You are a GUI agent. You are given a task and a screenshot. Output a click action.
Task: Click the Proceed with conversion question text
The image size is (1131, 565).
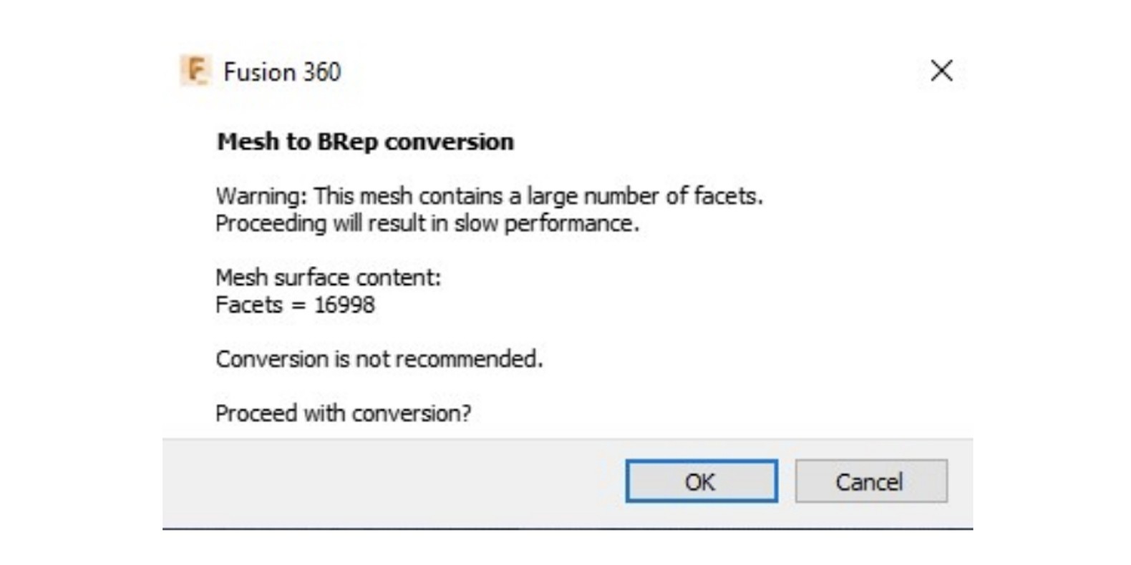click(343, 412)
